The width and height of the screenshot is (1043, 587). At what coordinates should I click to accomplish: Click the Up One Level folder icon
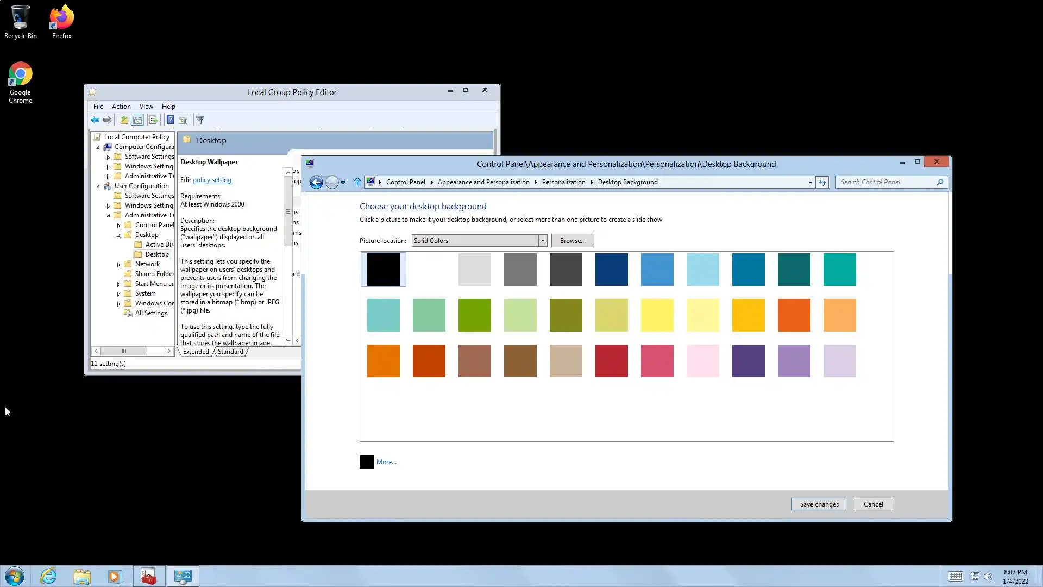(x=124, y=120)
